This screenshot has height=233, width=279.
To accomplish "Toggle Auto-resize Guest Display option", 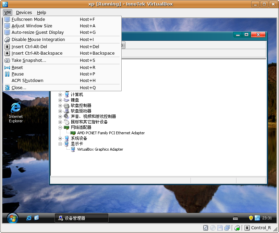I will [x=62, y=32].
